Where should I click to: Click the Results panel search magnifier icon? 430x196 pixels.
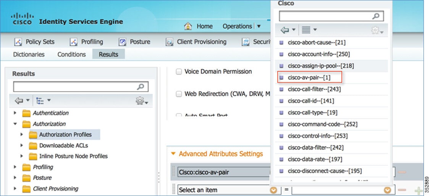pos(141,87)
